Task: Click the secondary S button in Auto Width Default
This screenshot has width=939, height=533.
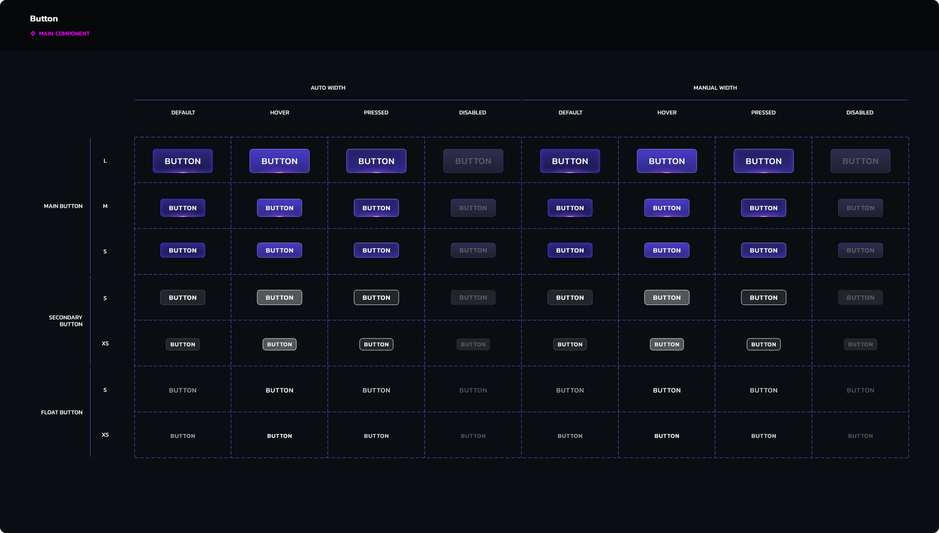Action: [x=183, y=298]
